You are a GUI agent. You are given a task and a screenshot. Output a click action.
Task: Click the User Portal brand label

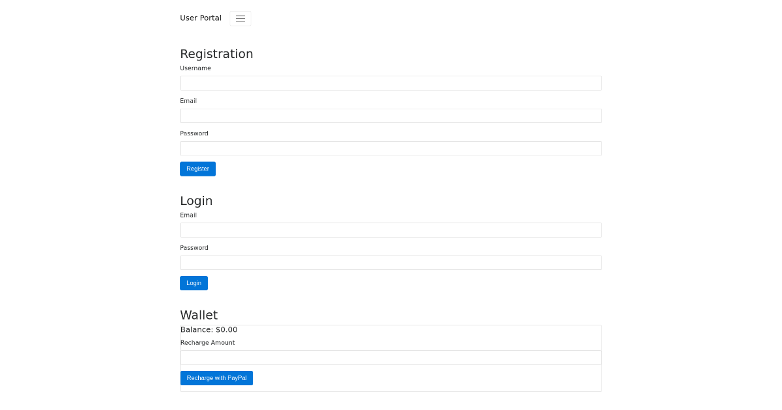201,18
